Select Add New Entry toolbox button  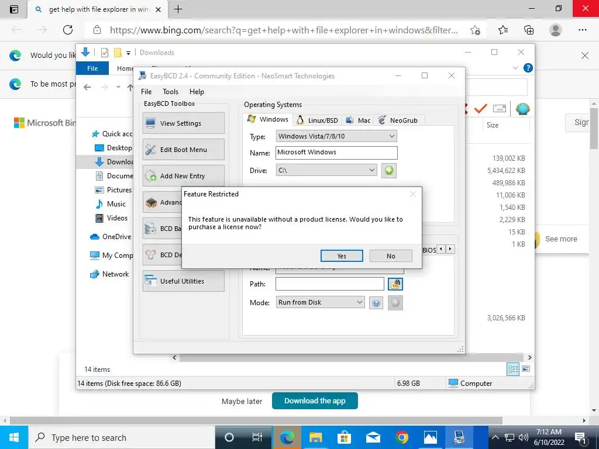click(x=183, y=175)
